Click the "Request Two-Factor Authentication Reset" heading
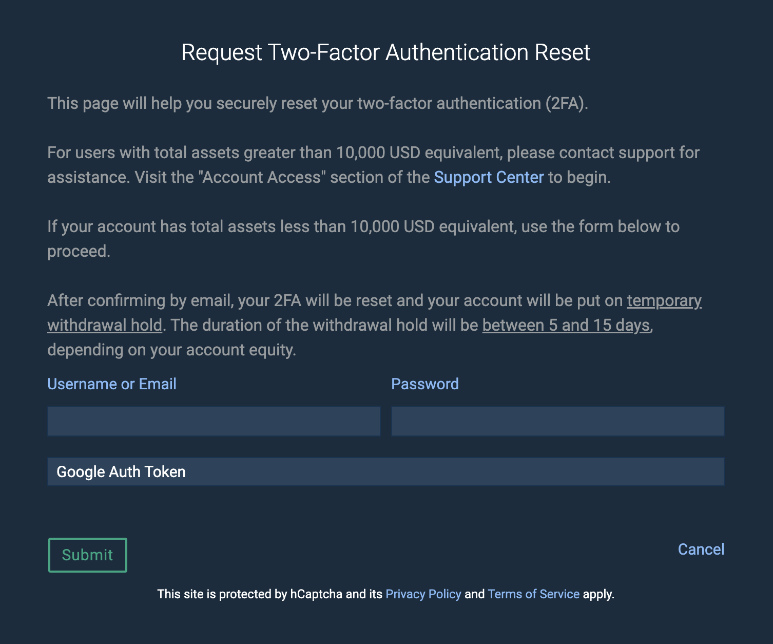Screen dimensions: 773x644 coord(386,52)
